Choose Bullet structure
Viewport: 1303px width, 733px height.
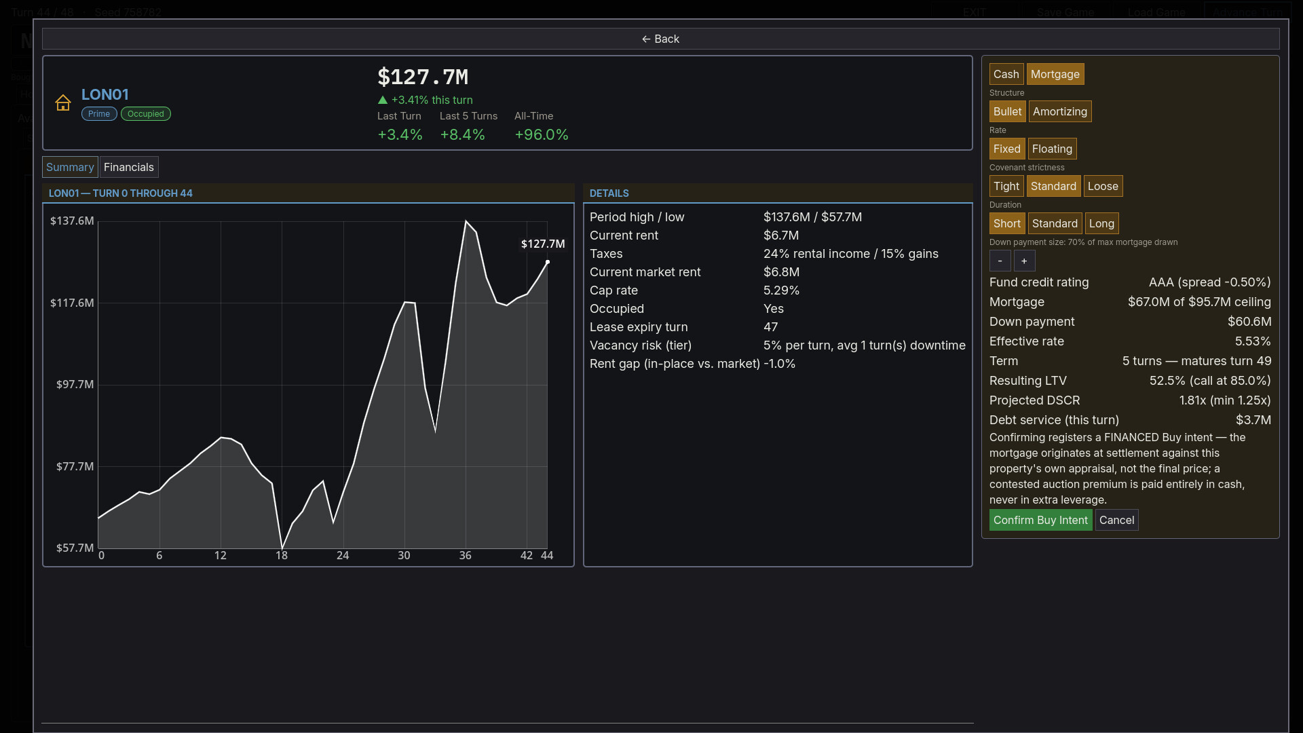pyautogui.click(x=1007, y=111)
